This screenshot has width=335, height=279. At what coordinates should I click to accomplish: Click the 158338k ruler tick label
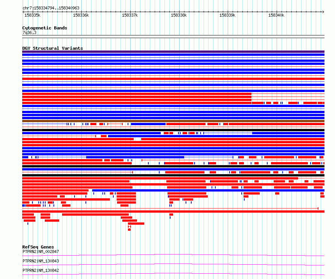point(179,15)
